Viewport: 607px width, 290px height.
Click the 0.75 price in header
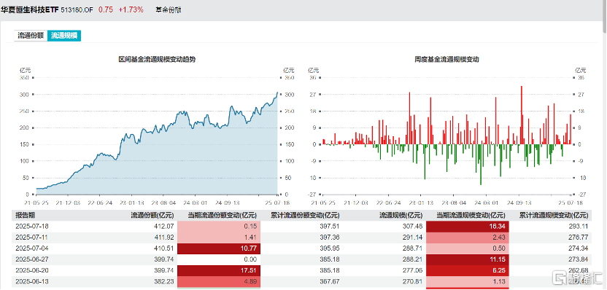click(x=106, y=10)
